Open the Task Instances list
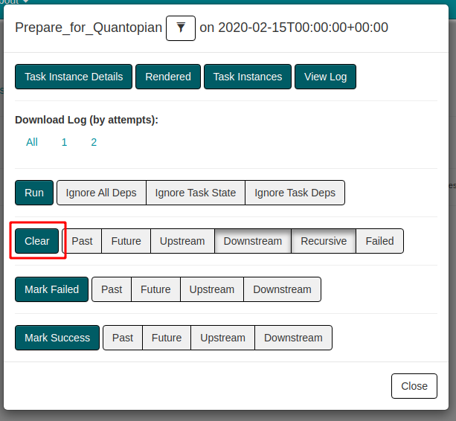456x421 pixels. (248, 77)
